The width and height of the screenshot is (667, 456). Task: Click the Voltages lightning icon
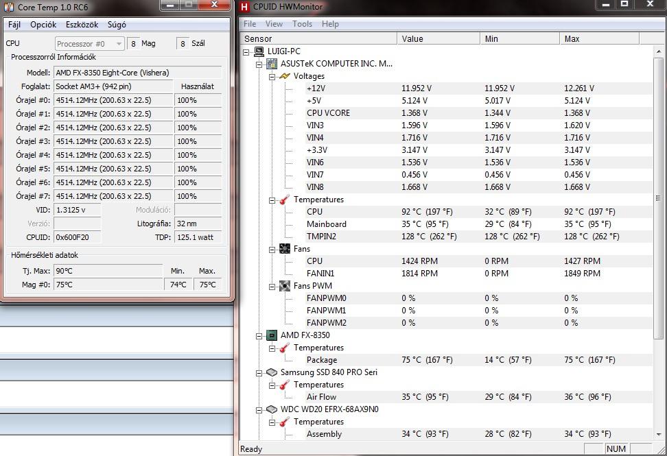click(x=284, y=76)
